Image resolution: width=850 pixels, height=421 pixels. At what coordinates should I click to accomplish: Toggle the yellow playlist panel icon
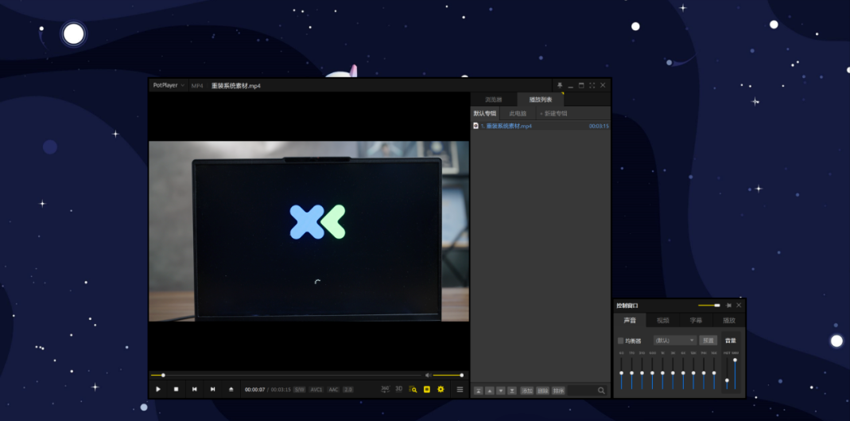click(427, 389)
